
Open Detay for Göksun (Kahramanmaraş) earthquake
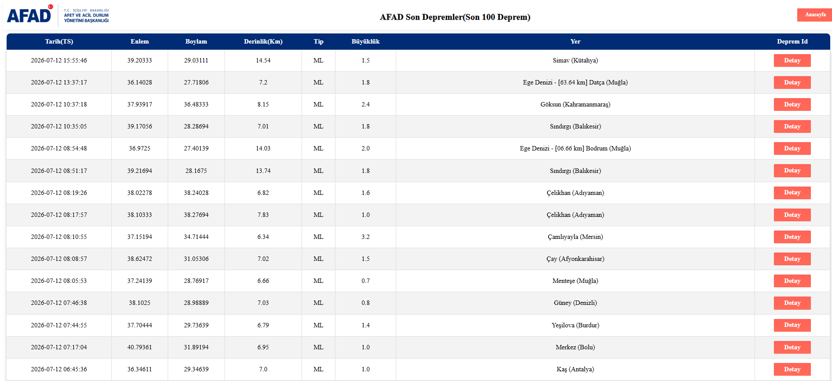[792, 105]
